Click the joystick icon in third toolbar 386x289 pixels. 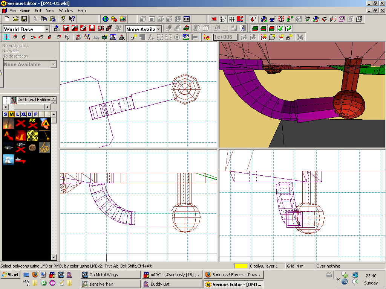[x=122, y=37]
